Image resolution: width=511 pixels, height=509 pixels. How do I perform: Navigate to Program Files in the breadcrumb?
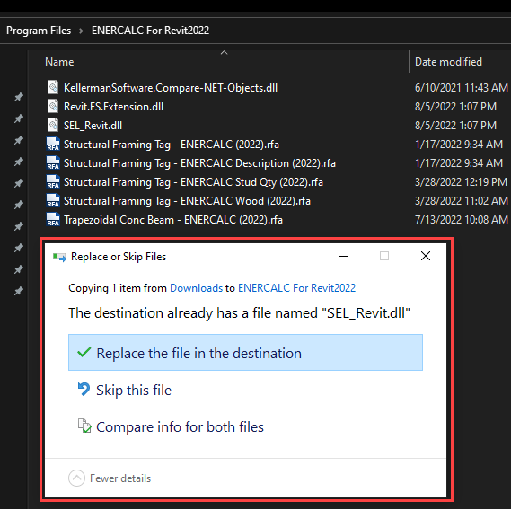[39, 31]
